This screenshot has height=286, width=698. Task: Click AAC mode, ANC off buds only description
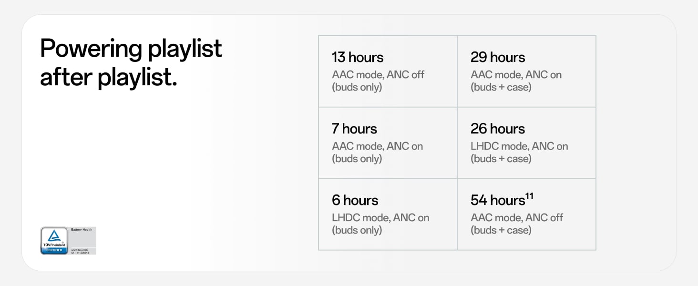point(378,81)
